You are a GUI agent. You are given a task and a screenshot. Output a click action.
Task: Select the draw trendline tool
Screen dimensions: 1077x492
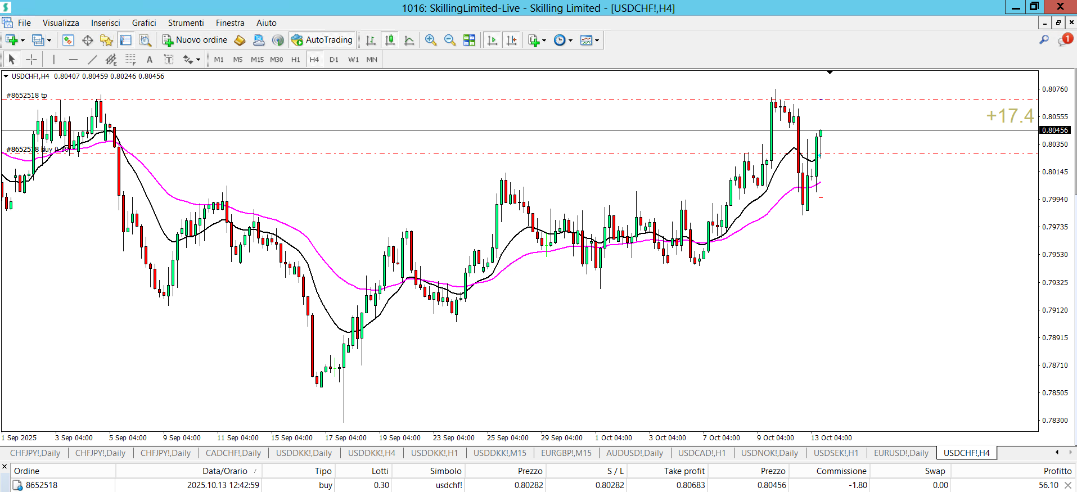click(x=92, y=59)
